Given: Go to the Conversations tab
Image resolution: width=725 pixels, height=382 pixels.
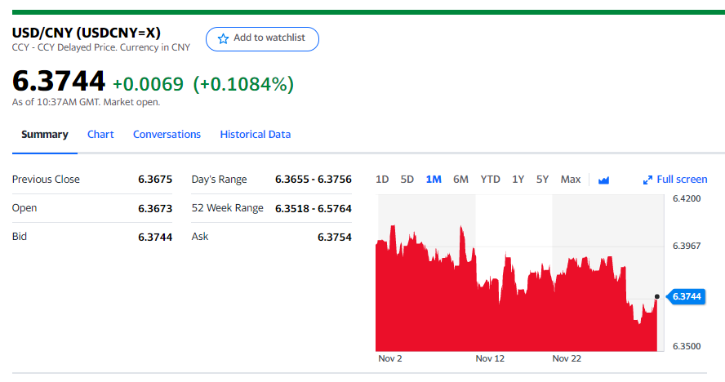Looking at the screenshot, I should tap(167, 135).
